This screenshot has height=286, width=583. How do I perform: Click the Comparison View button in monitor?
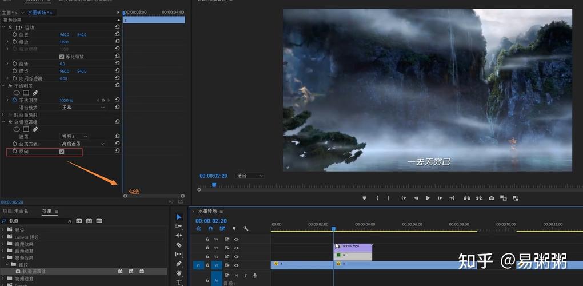coord(503,198)
